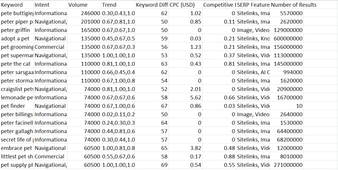
Task: Select the 'pet finder' keyword cell
Action: [x=17, y=106]
